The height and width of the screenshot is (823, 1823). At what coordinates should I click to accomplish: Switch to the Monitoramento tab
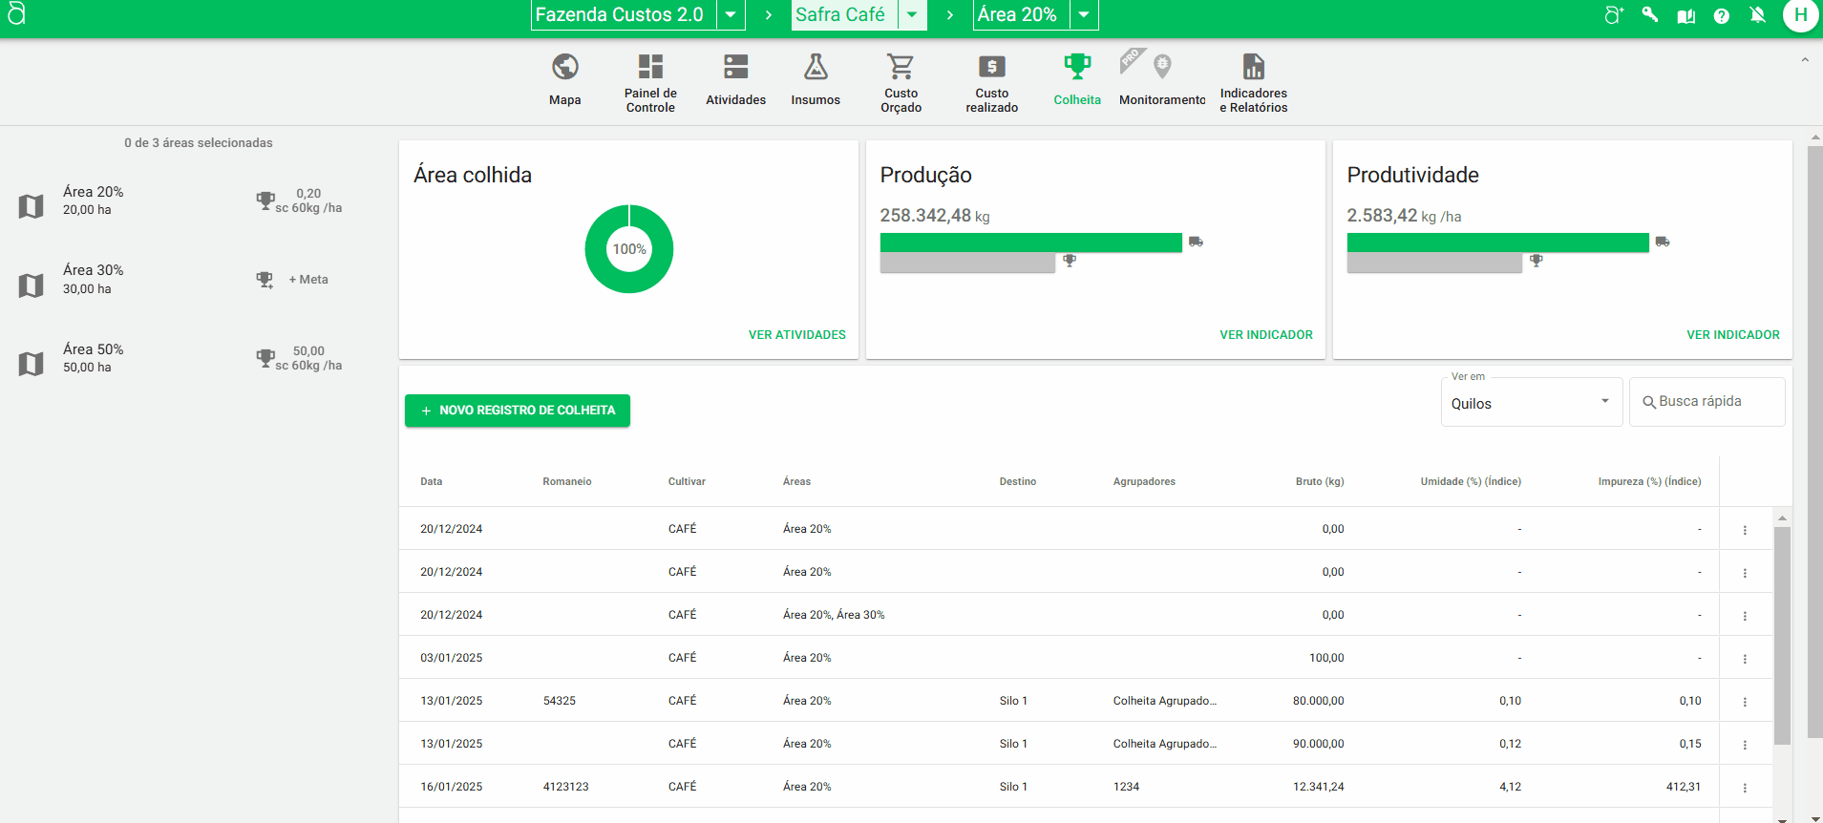[1161, 81]
